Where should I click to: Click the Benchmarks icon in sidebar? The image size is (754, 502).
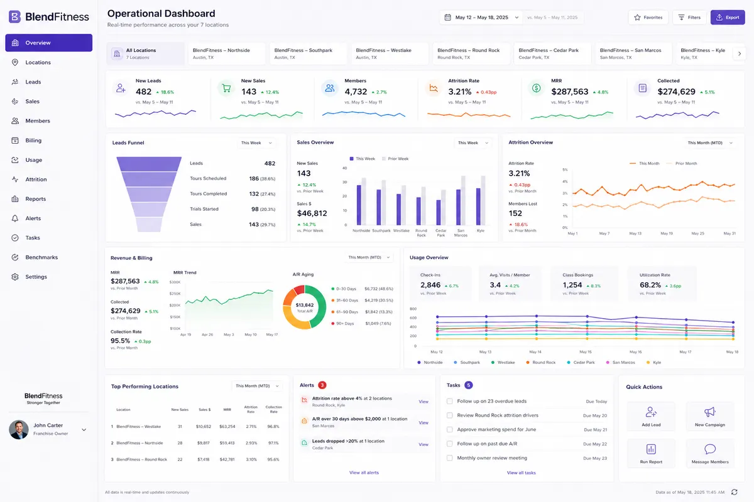[15, 257]
